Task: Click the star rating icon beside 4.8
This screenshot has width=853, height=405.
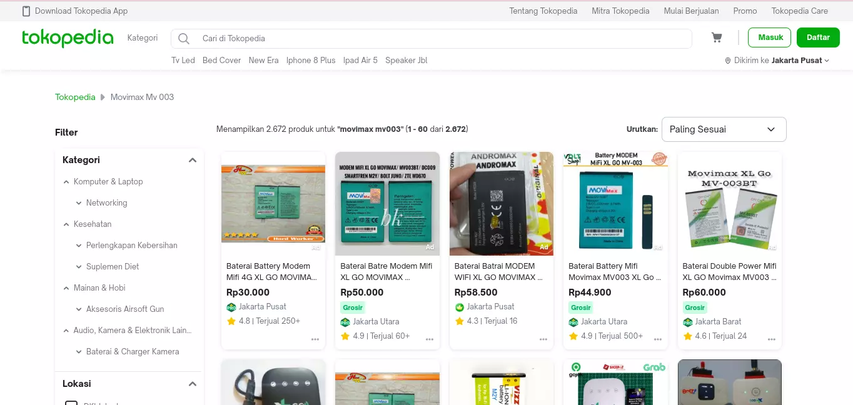Action: tap(231, 321)
